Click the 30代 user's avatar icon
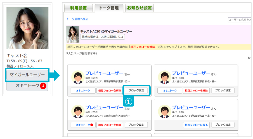Viewport: 253px width, 139px height. click(165, 77)
